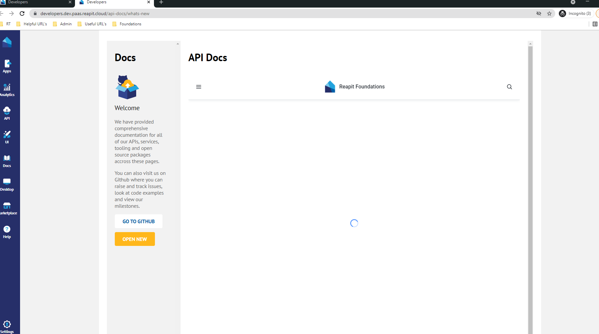Toggle the hidden-eye icon in the address bar

point(538,13)
